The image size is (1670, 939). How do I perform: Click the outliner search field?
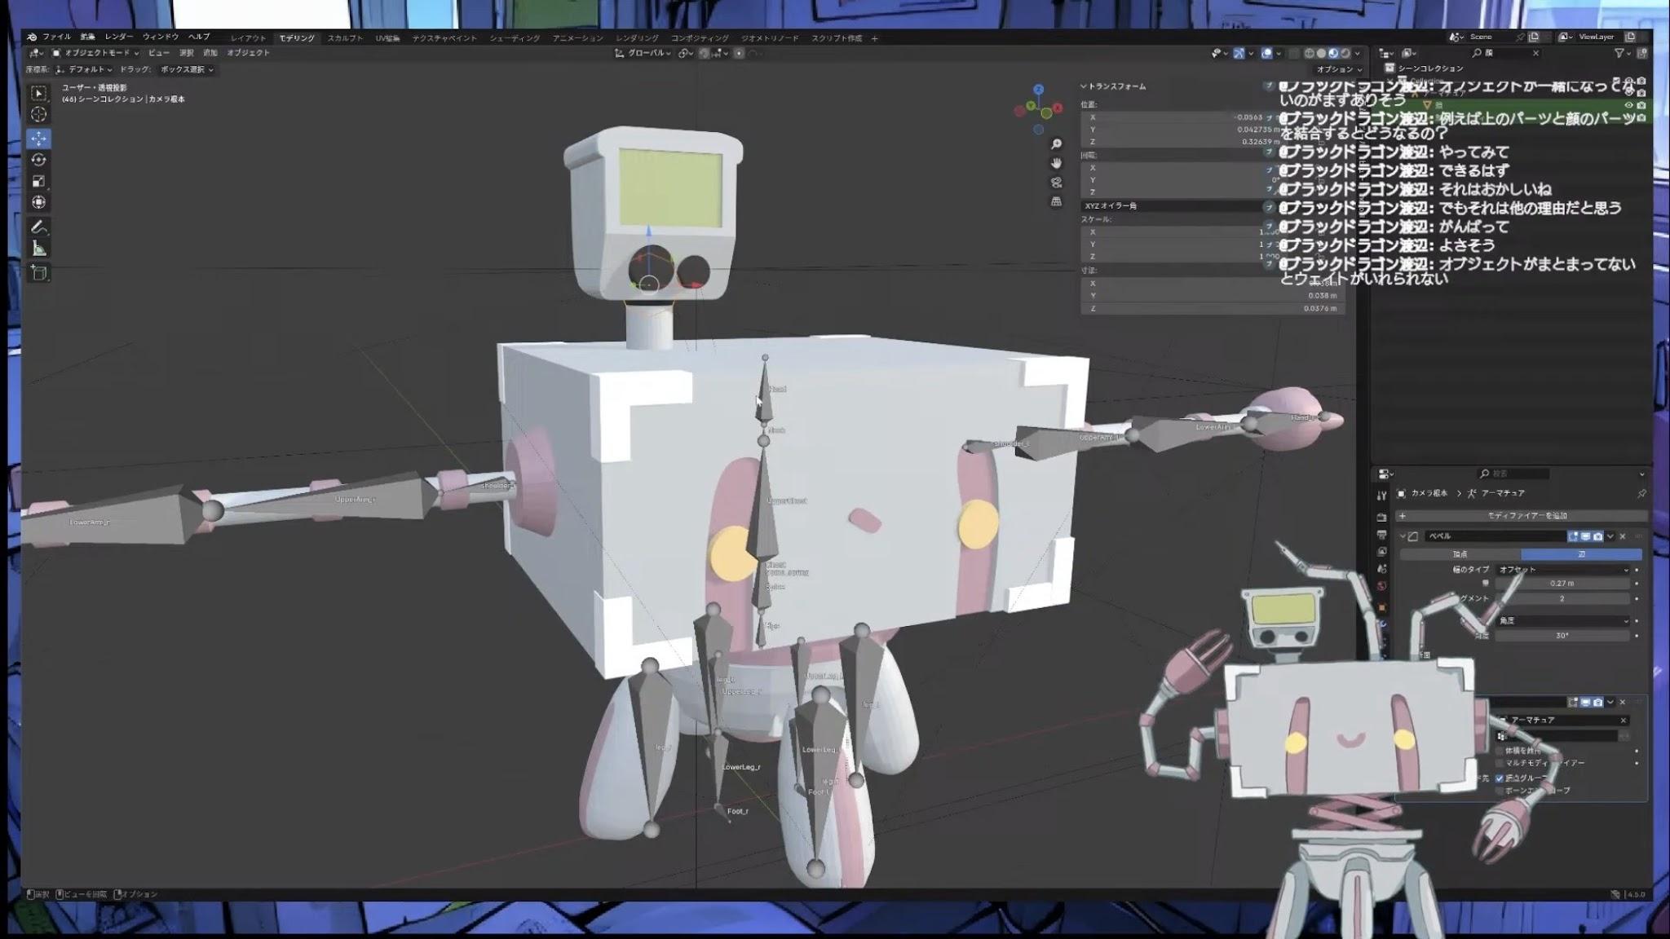[1507, 53]
